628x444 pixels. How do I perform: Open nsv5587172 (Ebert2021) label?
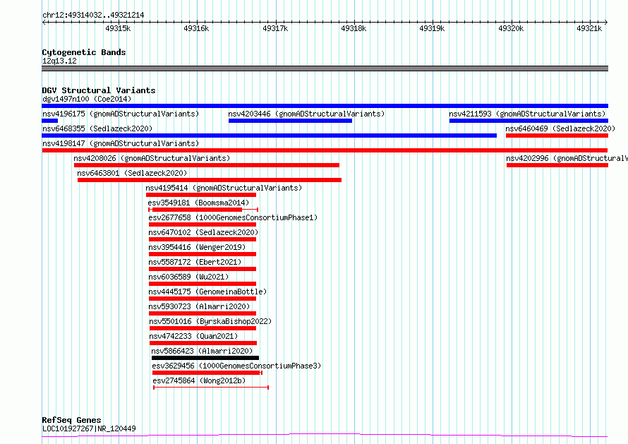(195, 262)
